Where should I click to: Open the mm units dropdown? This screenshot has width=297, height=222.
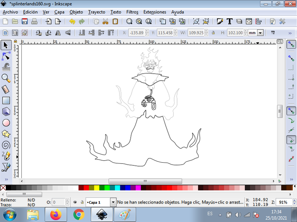click(x=260, y=33)
